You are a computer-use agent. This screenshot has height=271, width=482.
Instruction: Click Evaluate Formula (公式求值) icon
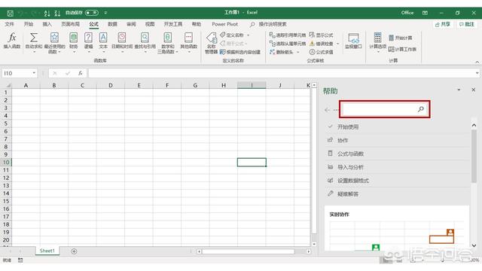pos(312,52)
